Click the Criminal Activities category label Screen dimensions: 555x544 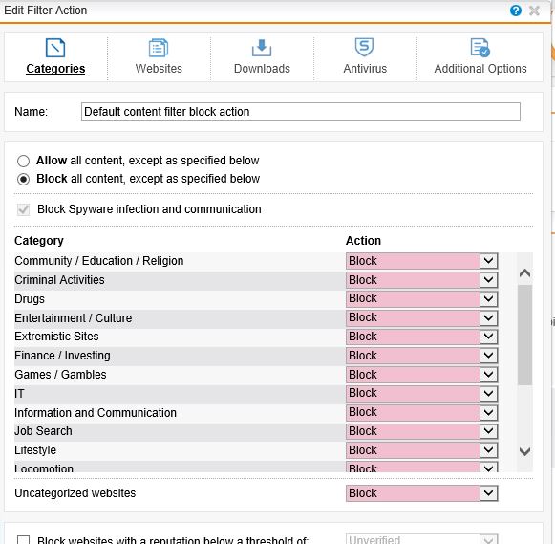59,280
